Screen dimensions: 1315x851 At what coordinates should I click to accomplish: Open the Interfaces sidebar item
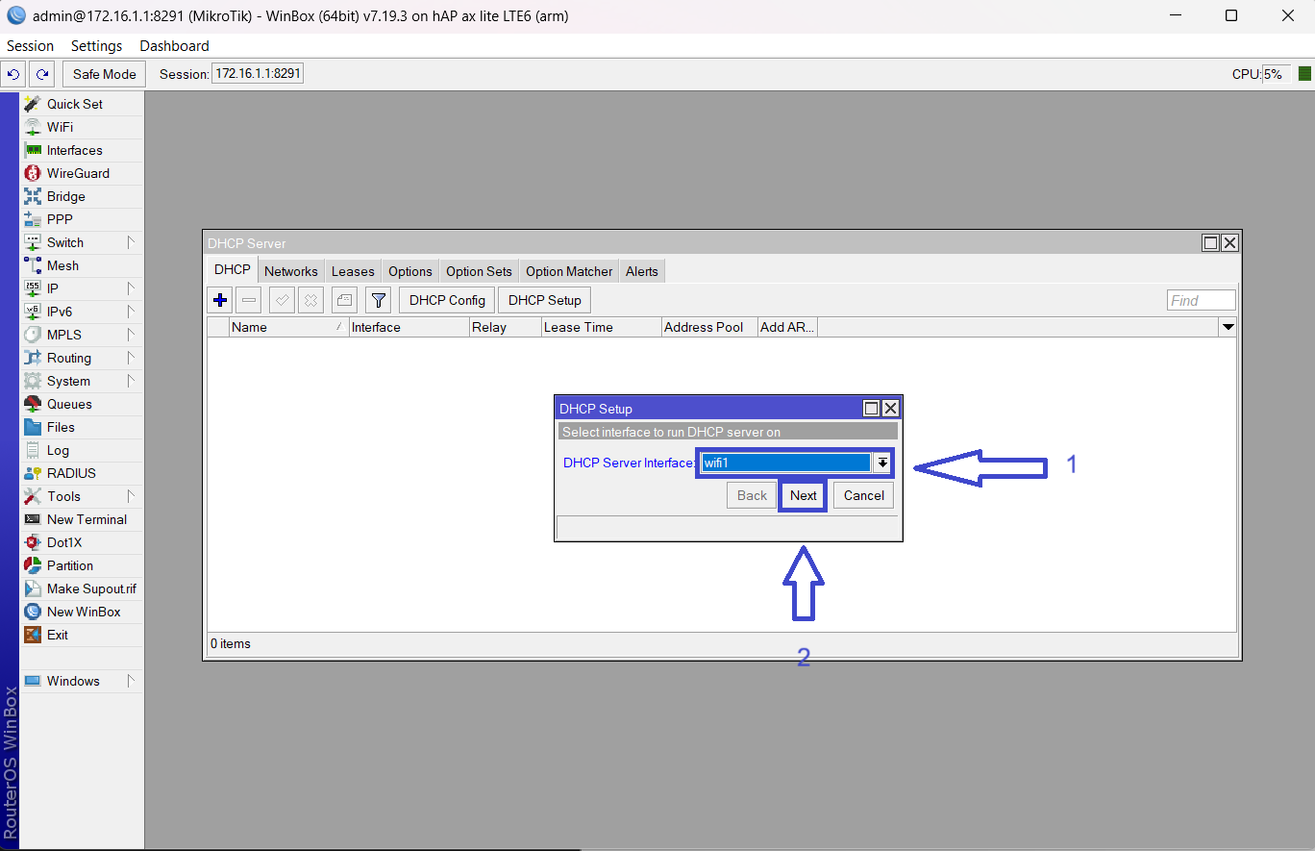(82, 150)
